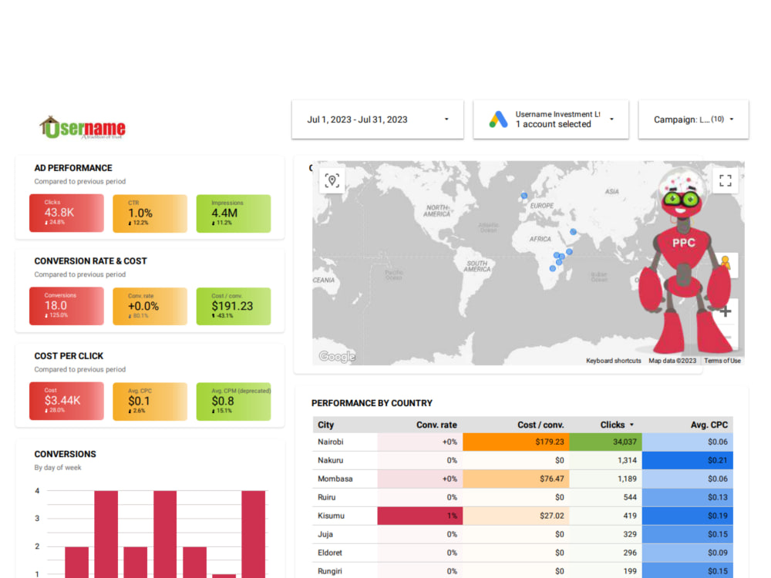Click the Conversions 18.0 scorecard
The image size is (771, 578).
click(66, 306)
